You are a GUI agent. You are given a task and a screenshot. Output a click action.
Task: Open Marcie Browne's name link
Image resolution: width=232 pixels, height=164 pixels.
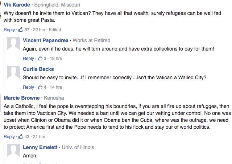coord(22,98)
